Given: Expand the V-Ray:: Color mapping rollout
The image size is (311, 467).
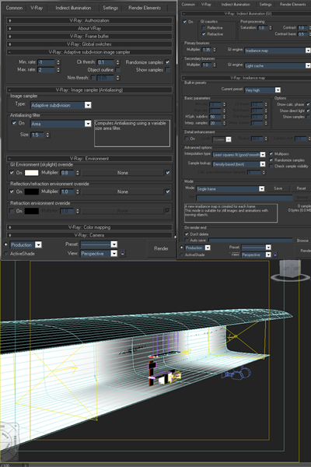Looking at the screenshot, I should click(89, 227).
